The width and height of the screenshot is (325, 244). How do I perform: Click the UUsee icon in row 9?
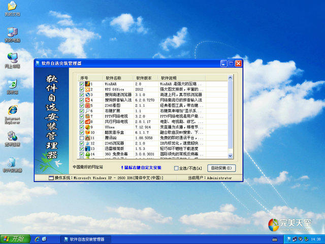[x=87, y=127]
